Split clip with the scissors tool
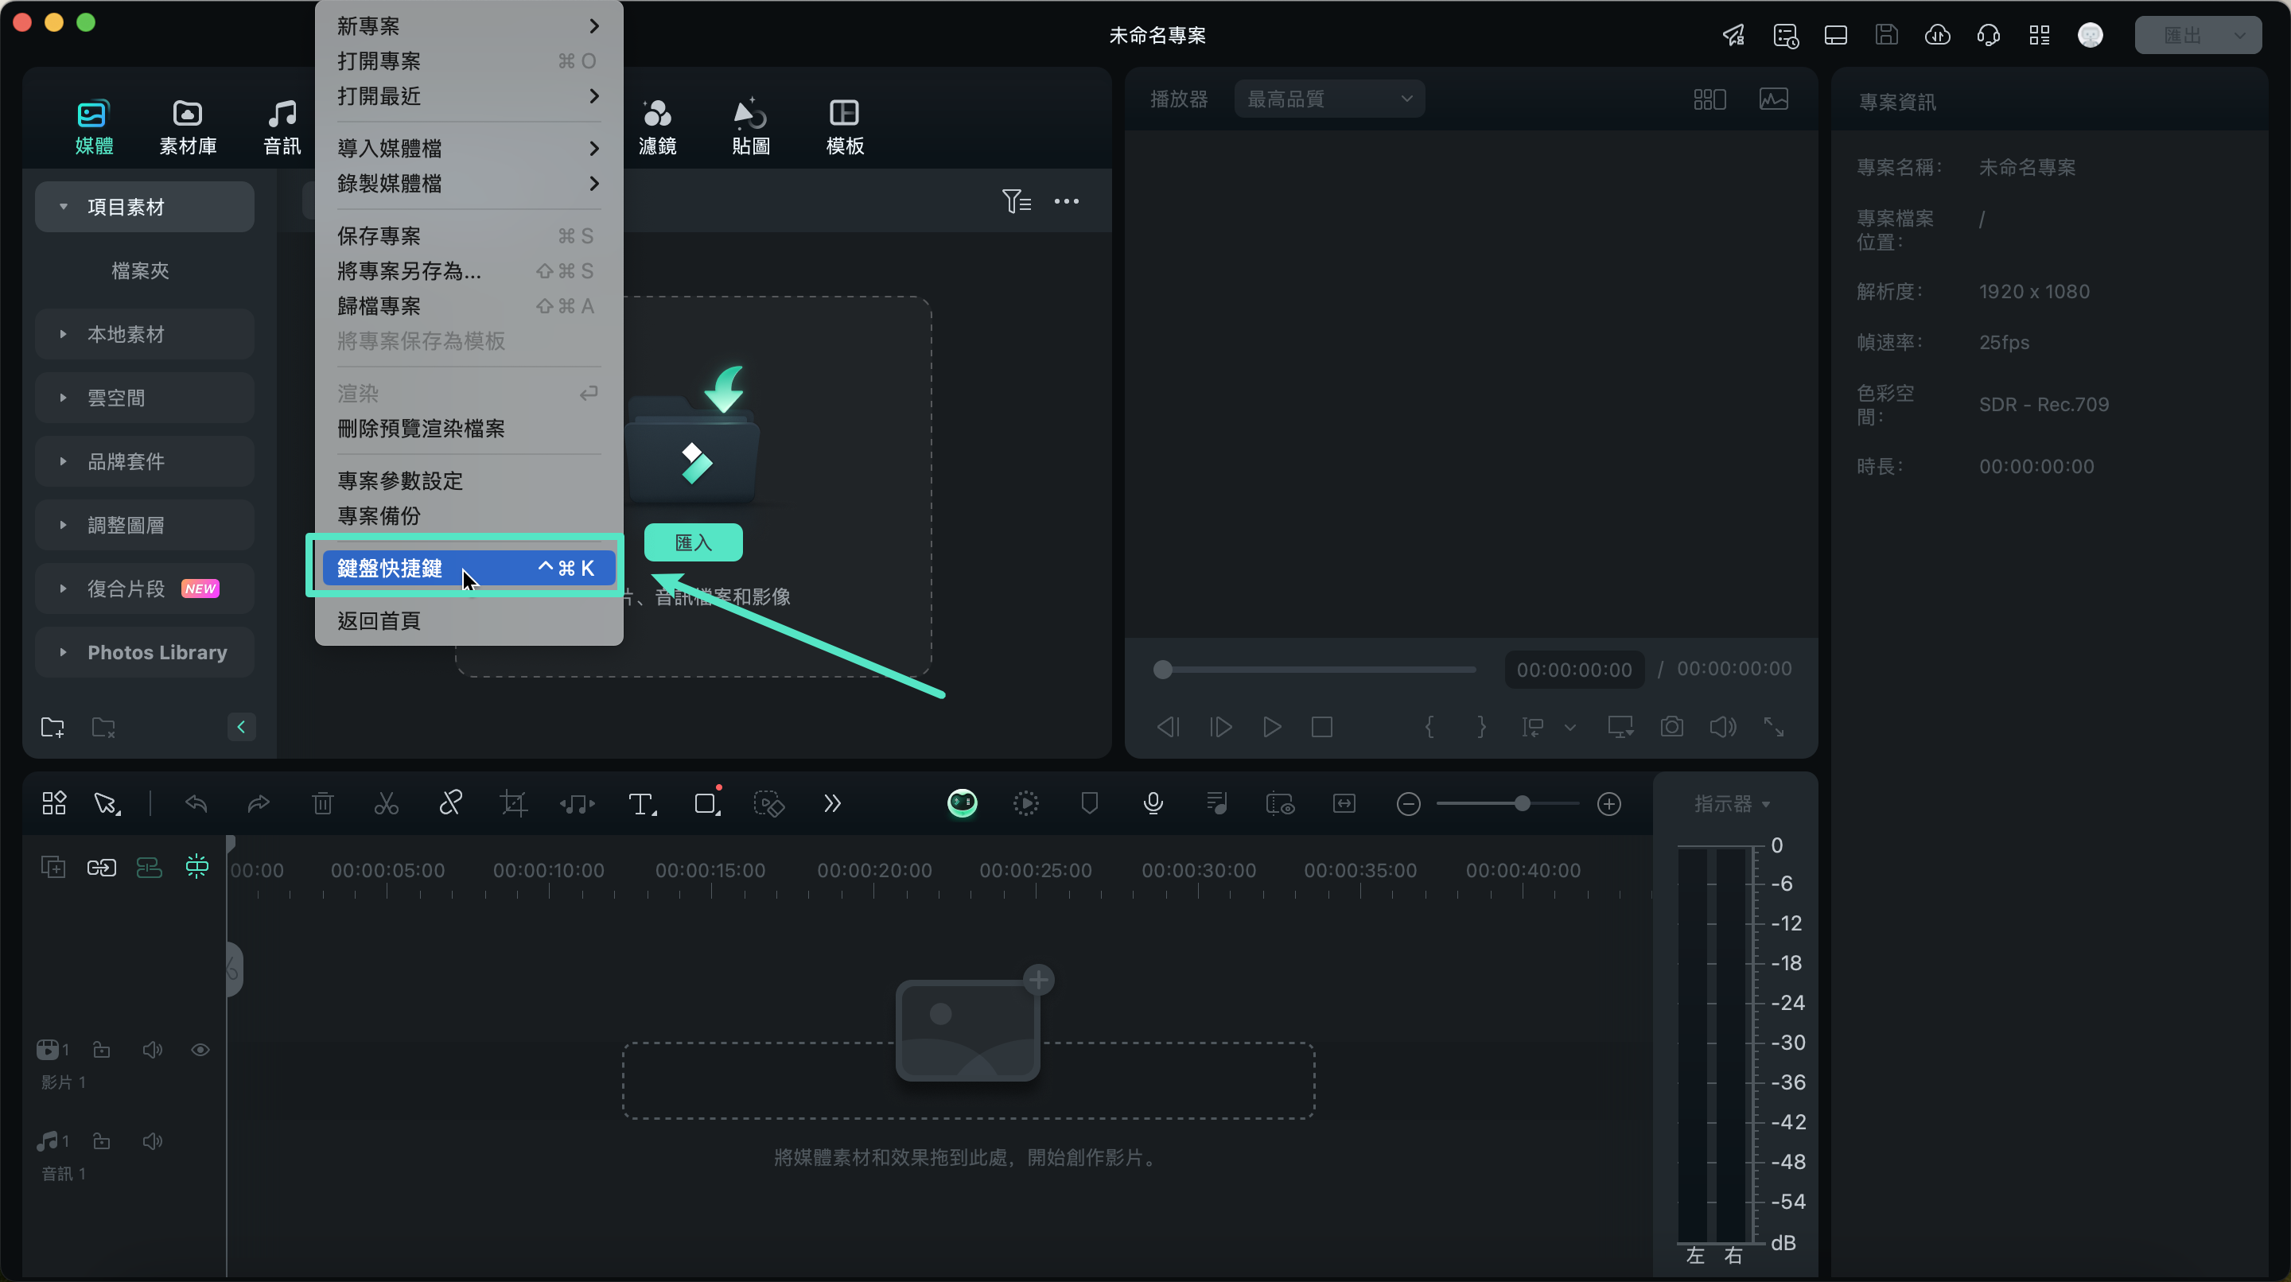The image size is (2291, 1282). (x=386, y=804)
